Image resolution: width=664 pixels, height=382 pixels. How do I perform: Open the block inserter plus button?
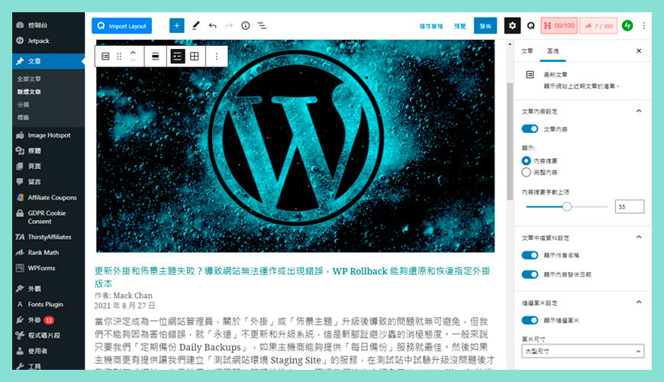click(176, 26)
